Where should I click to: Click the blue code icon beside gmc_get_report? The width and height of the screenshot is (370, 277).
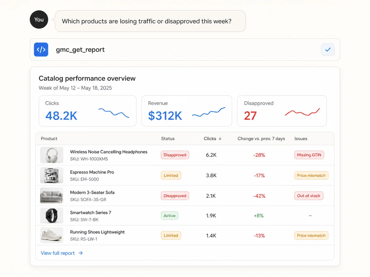click(41, 50)
